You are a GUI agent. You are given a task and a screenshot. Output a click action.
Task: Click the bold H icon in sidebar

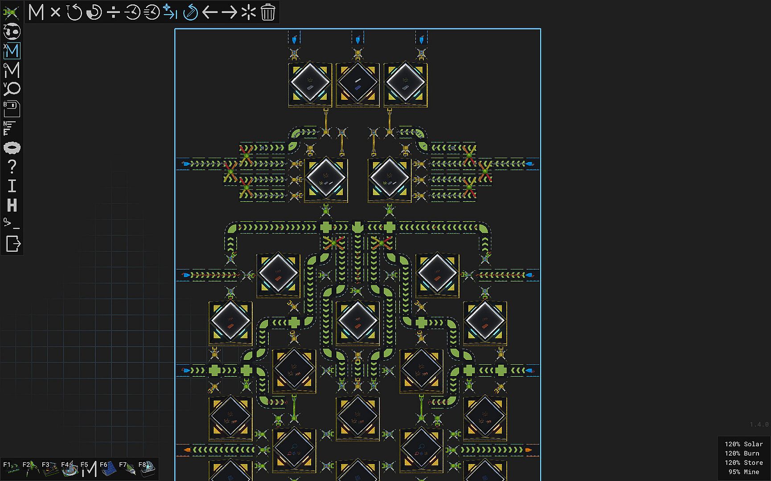pos(12,205)
